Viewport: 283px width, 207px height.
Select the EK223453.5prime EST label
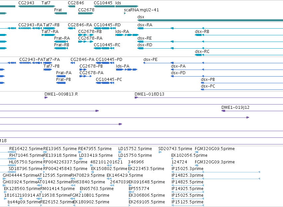[x=146, y=169]
